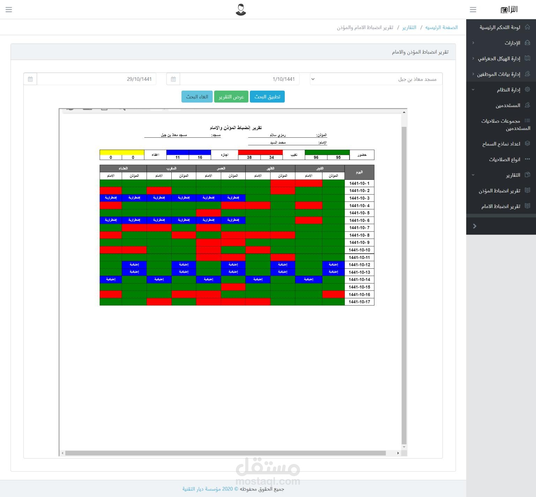
Task: Collapse the sidebar with the bottom arrow
Action: 475,226
